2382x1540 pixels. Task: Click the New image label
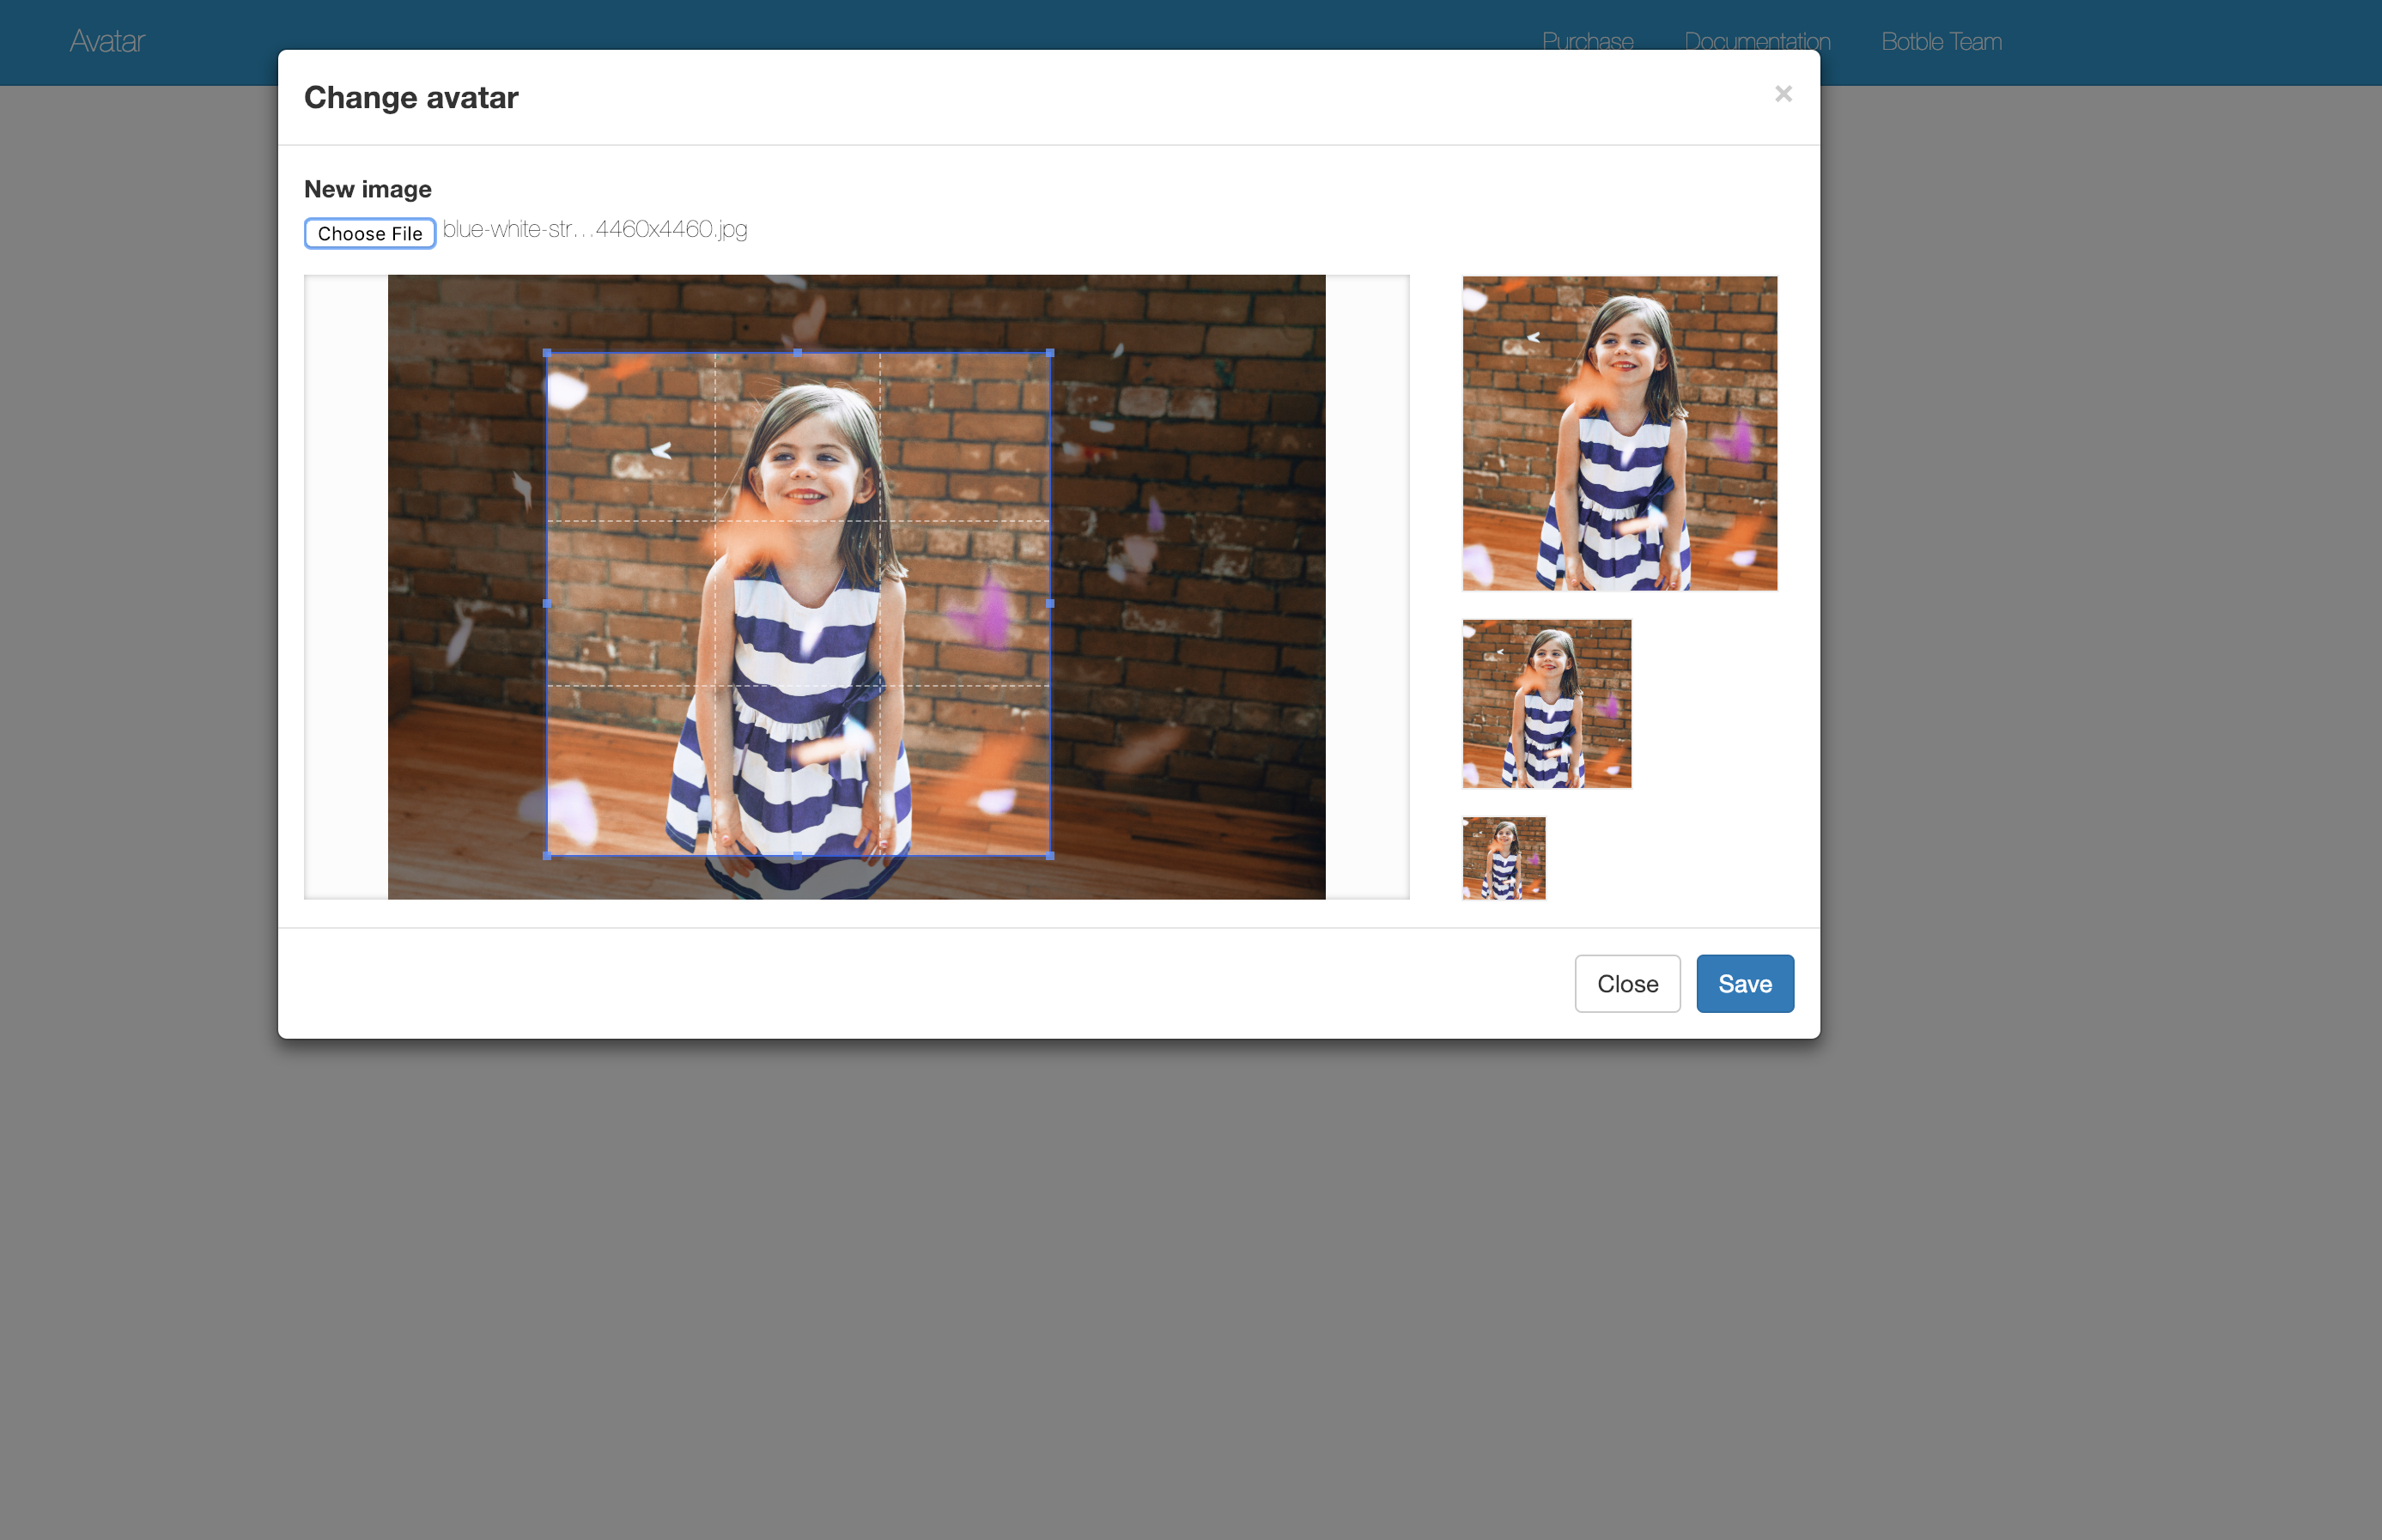tap(368, 189)
